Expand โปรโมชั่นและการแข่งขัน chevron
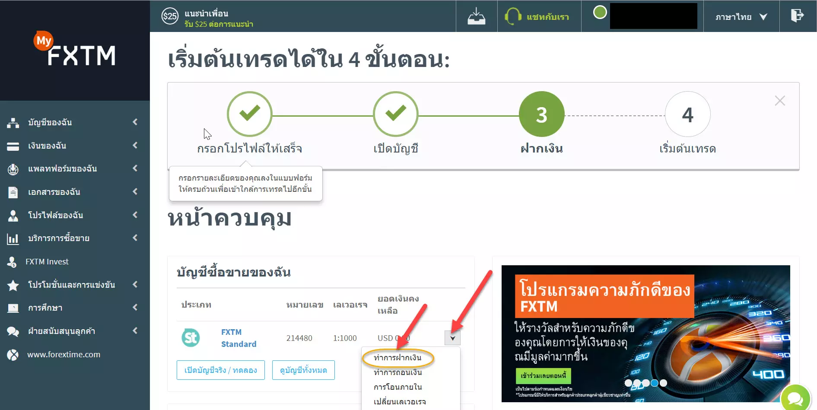This screenshot has height=410, width=817. coord(135,284)
